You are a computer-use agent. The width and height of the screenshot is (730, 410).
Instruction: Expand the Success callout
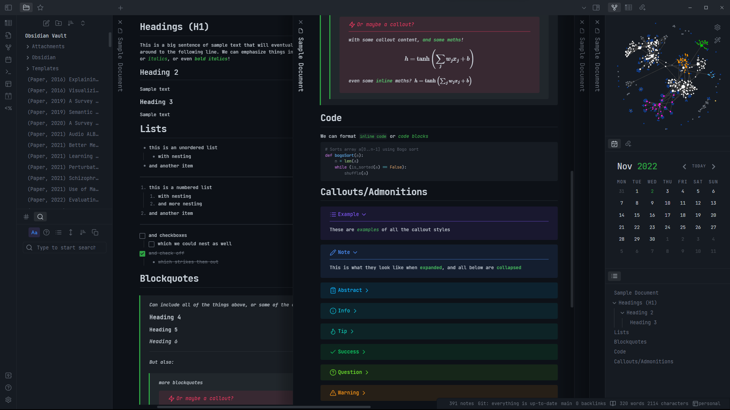(x=364, y=352)
